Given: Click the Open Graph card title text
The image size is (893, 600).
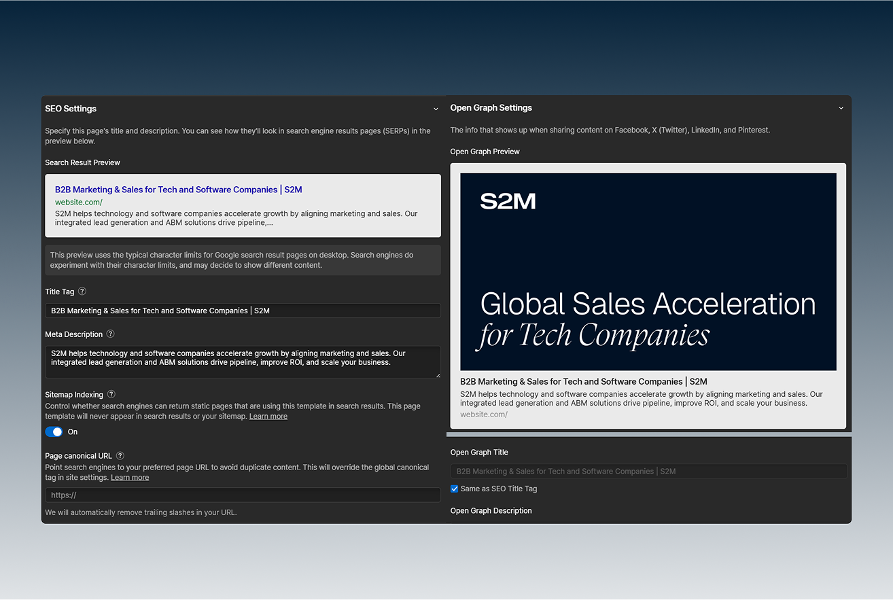Looking at the screenshot, I should (584, 382).
